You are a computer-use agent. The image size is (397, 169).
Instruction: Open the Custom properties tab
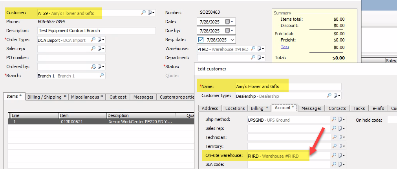tap(176, 97)
